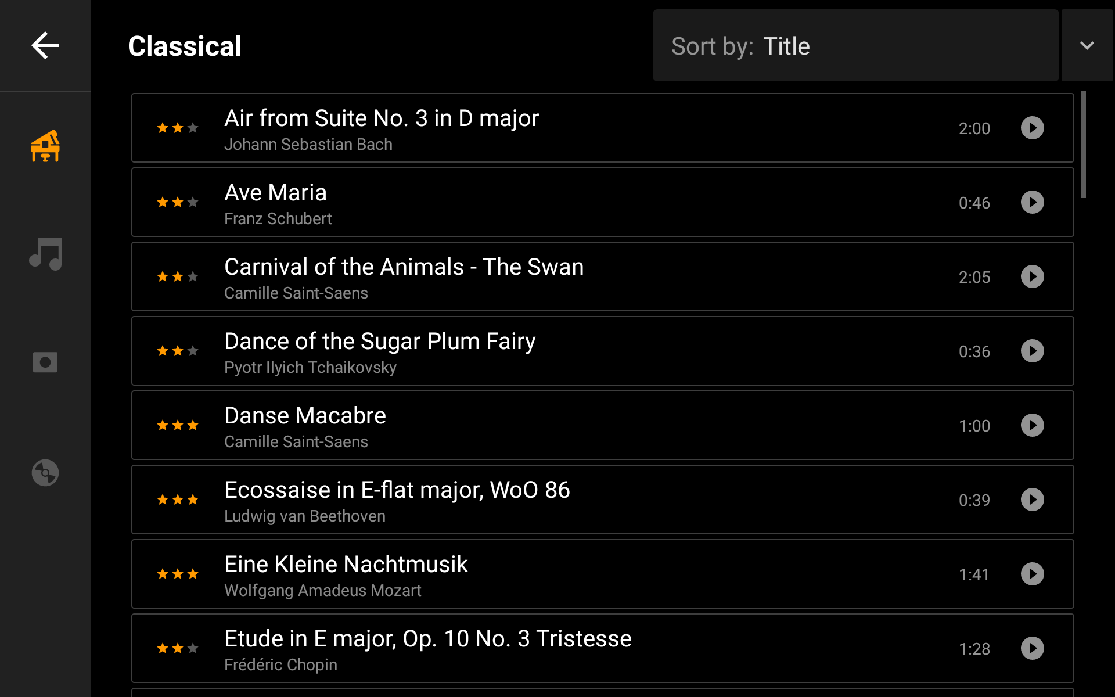Play Etude Tristesse preview button
This screenshot has height=697, width=1115.
click(x=1032, y=648)
